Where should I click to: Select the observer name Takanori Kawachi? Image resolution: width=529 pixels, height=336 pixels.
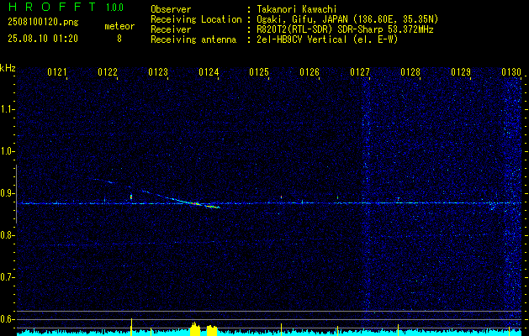pos(297,9)
